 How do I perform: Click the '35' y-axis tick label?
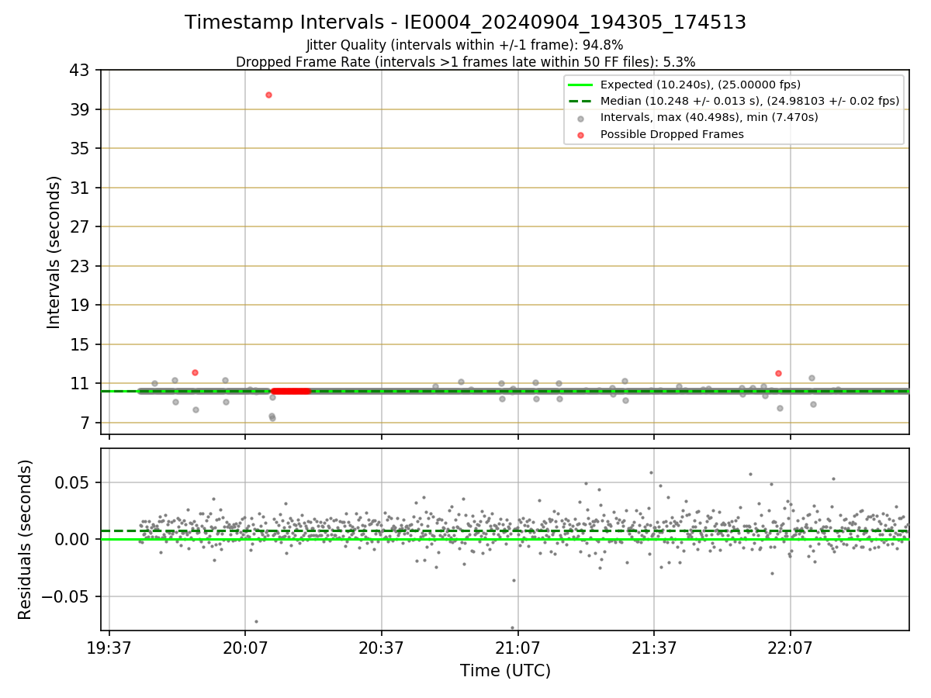(x=80, y=149)
